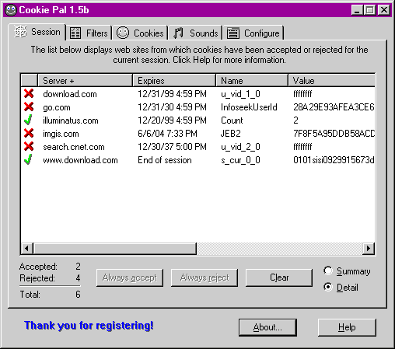This screenshot has height=349, width=395.
Task: Click red X icon beside imgis.com
Action: click(x=29, y=133)
